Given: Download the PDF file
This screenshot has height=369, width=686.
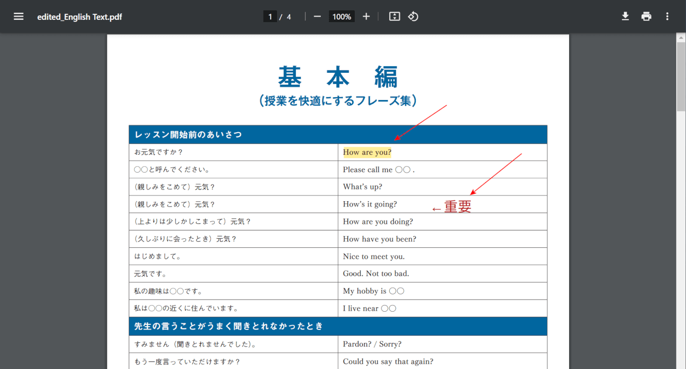Looking at the screenshot, I should point(625,16).
